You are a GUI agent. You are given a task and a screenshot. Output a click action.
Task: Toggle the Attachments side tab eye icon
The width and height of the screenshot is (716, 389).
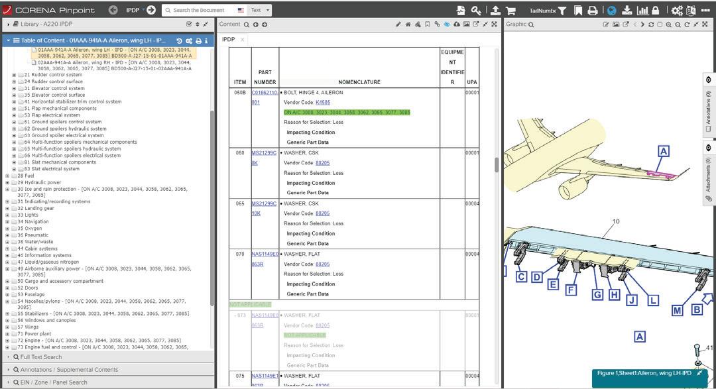708,148
